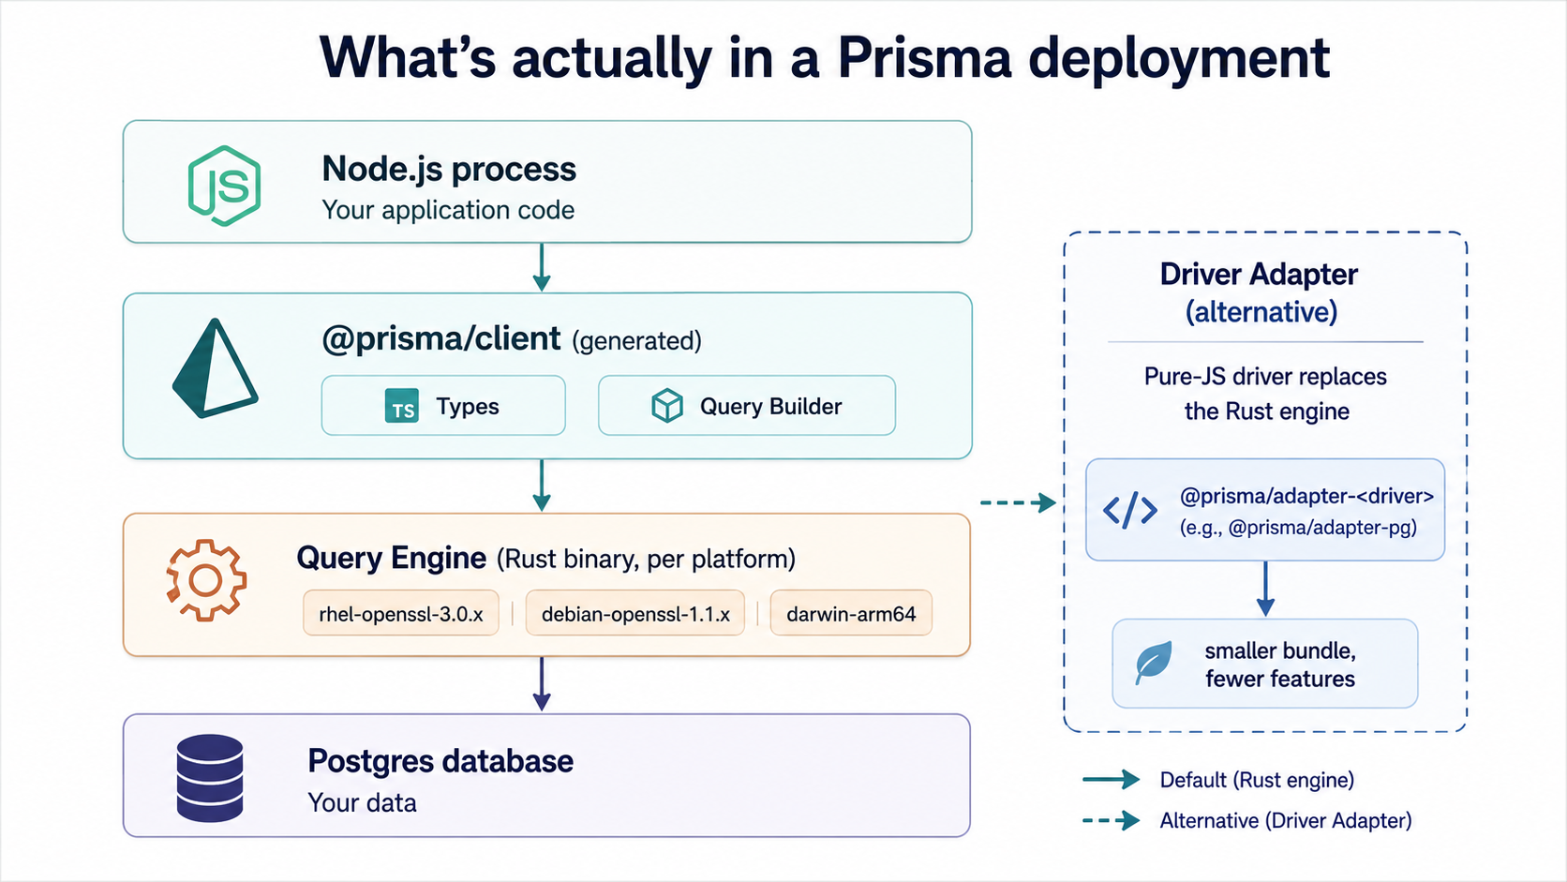1567x882 pixels.
Task: Click the solid arrow legend symbol
Action: 1112,780
